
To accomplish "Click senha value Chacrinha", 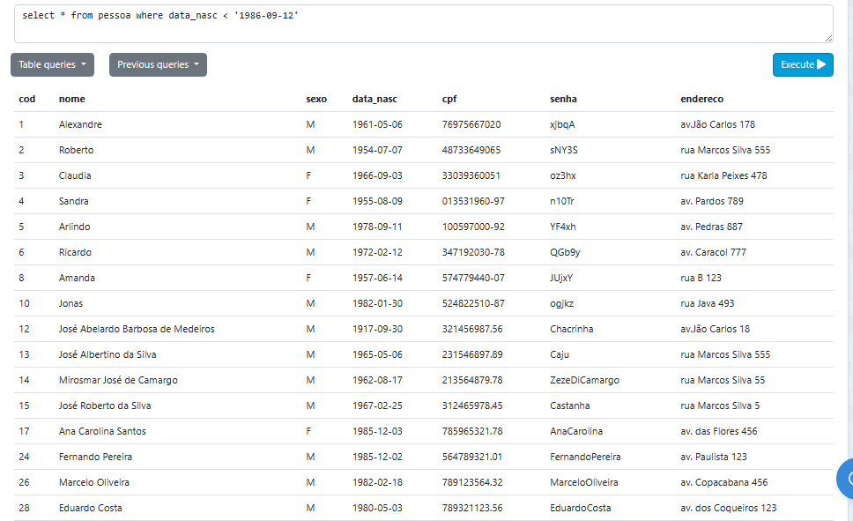I will [571, 330].
